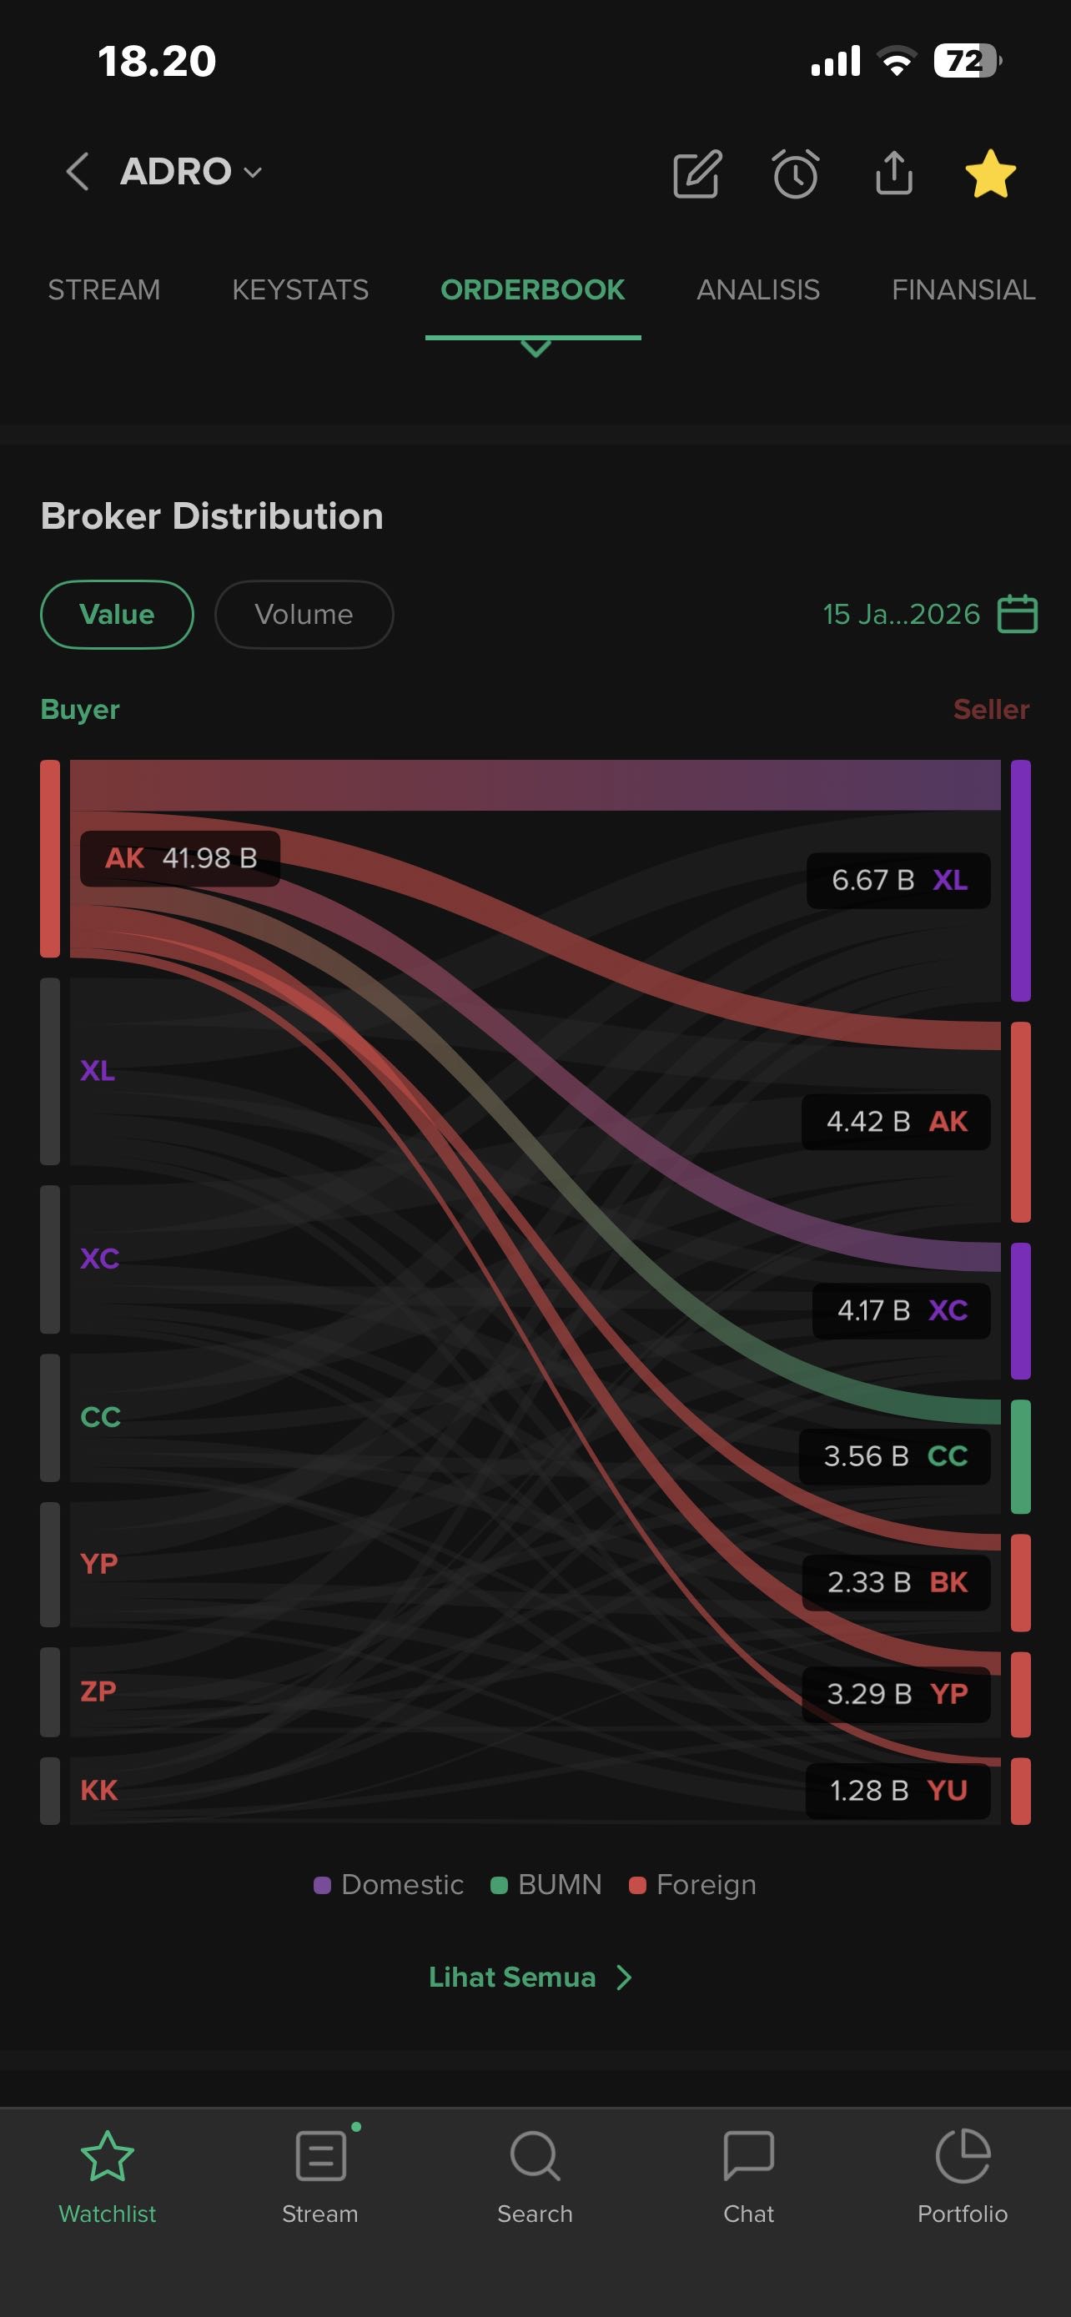Open the 15 Ja...2026 date selector
The width and height of the screenshot is (1071, 2317).
pyautogui.click(x=901, y=615)
